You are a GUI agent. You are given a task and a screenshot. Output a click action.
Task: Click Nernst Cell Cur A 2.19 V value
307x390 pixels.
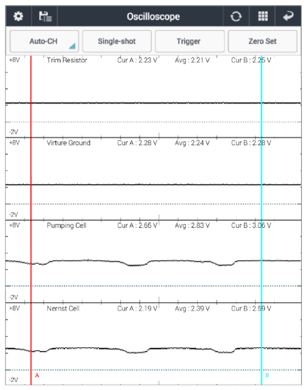pos(137,308)
